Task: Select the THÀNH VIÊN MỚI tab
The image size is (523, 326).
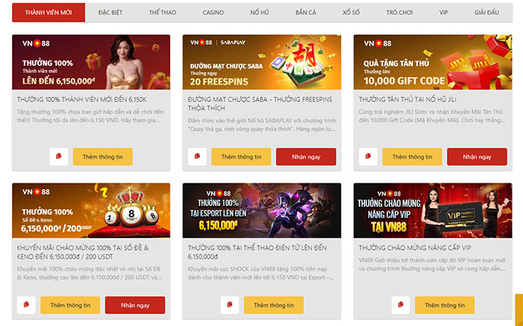Action: [49, 13]
